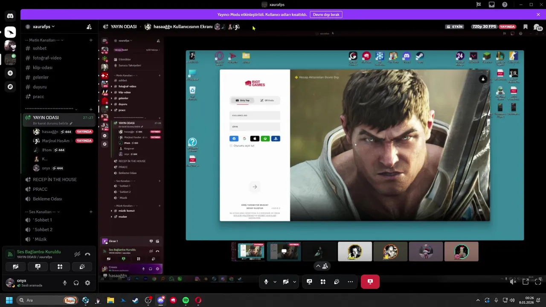Toggle members list arrow under thumbnails
This screenshot has height=307, width=546.
point(321,266)
